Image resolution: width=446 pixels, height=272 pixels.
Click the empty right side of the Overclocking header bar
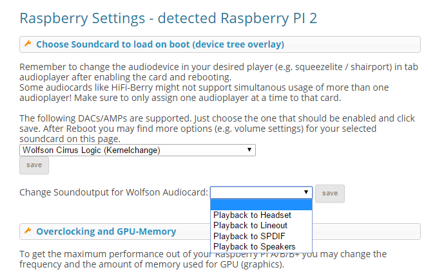367,231
